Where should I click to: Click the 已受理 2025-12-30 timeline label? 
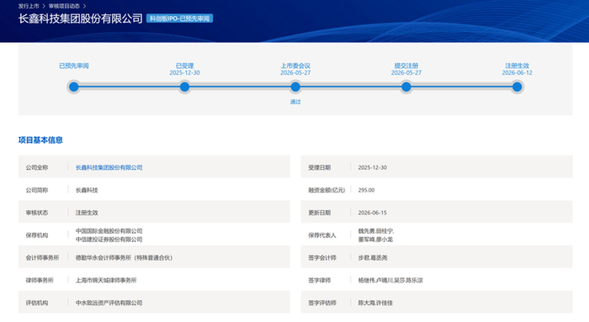184,69
